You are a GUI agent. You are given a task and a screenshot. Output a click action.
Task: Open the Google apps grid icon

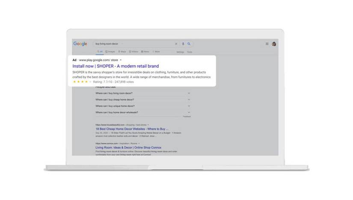[267, 44]
